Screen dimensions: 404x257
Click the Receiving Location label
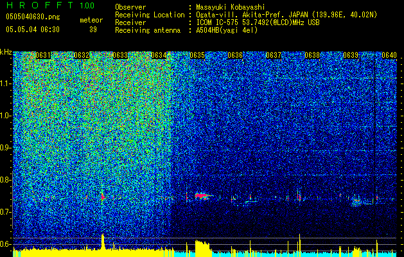pyautogui.click(x=150, y=15)
